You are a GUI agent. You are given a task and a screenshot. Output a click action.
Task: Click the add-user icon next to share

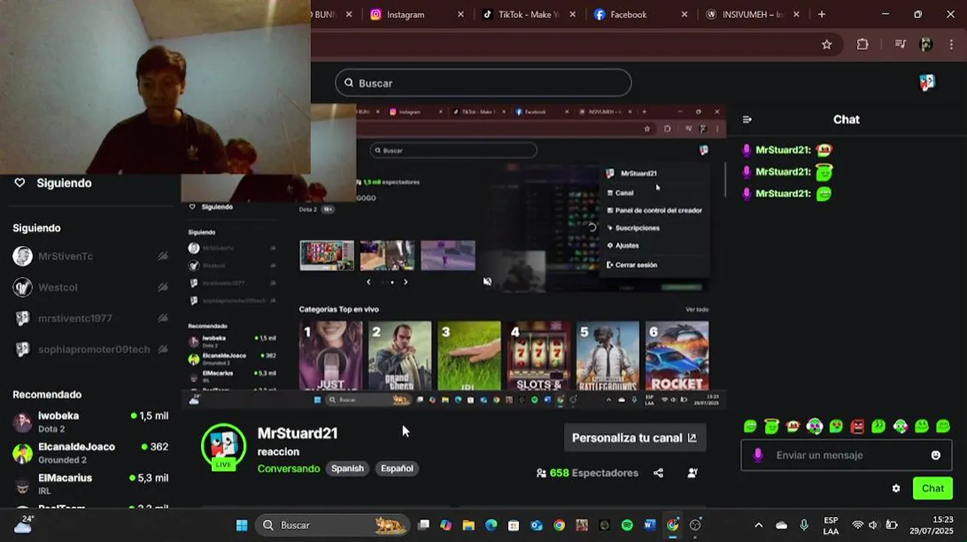692,473
